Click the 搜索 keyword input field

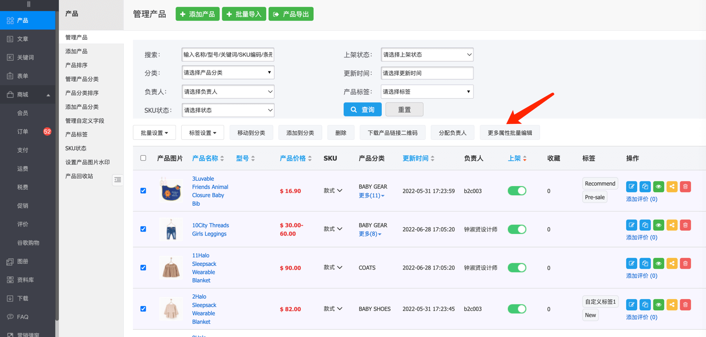point(228,55)
